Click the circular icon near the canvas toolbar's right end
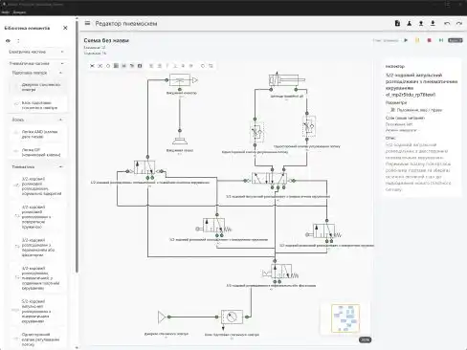 (x=203, y=66)
